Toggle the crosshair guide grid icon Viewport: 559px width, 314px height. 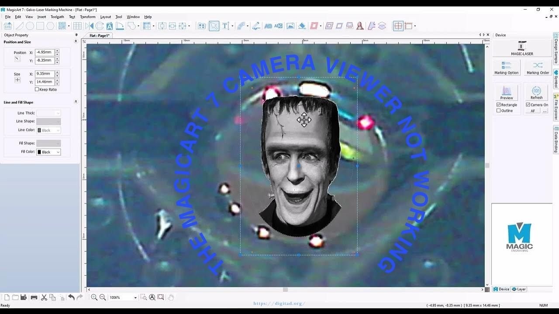[x=398, y=26]
